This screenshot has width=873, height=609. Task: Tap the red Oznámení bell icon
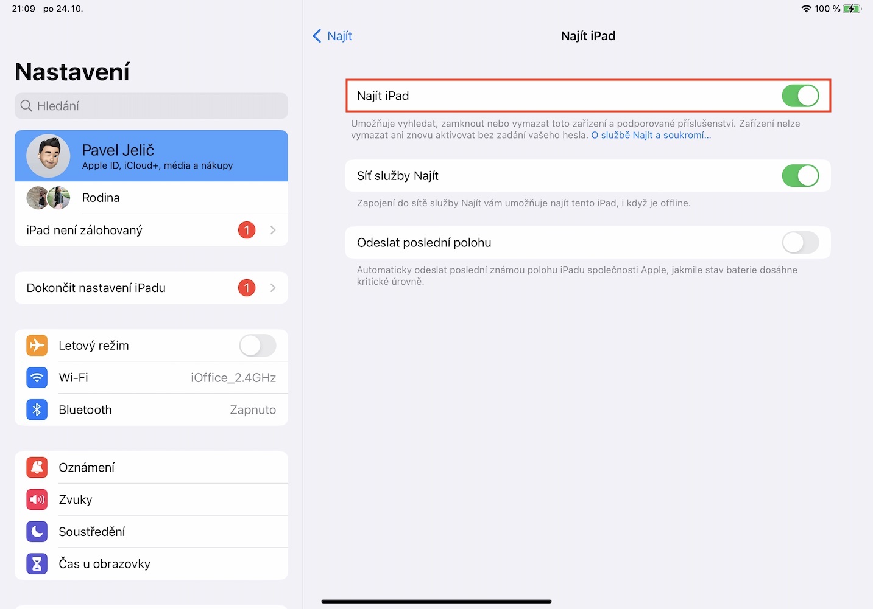click(37, 467)
